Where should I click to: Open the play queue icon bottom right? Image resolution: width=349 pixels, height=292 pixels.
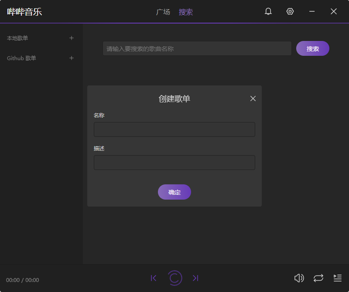(x=337, y=278)
